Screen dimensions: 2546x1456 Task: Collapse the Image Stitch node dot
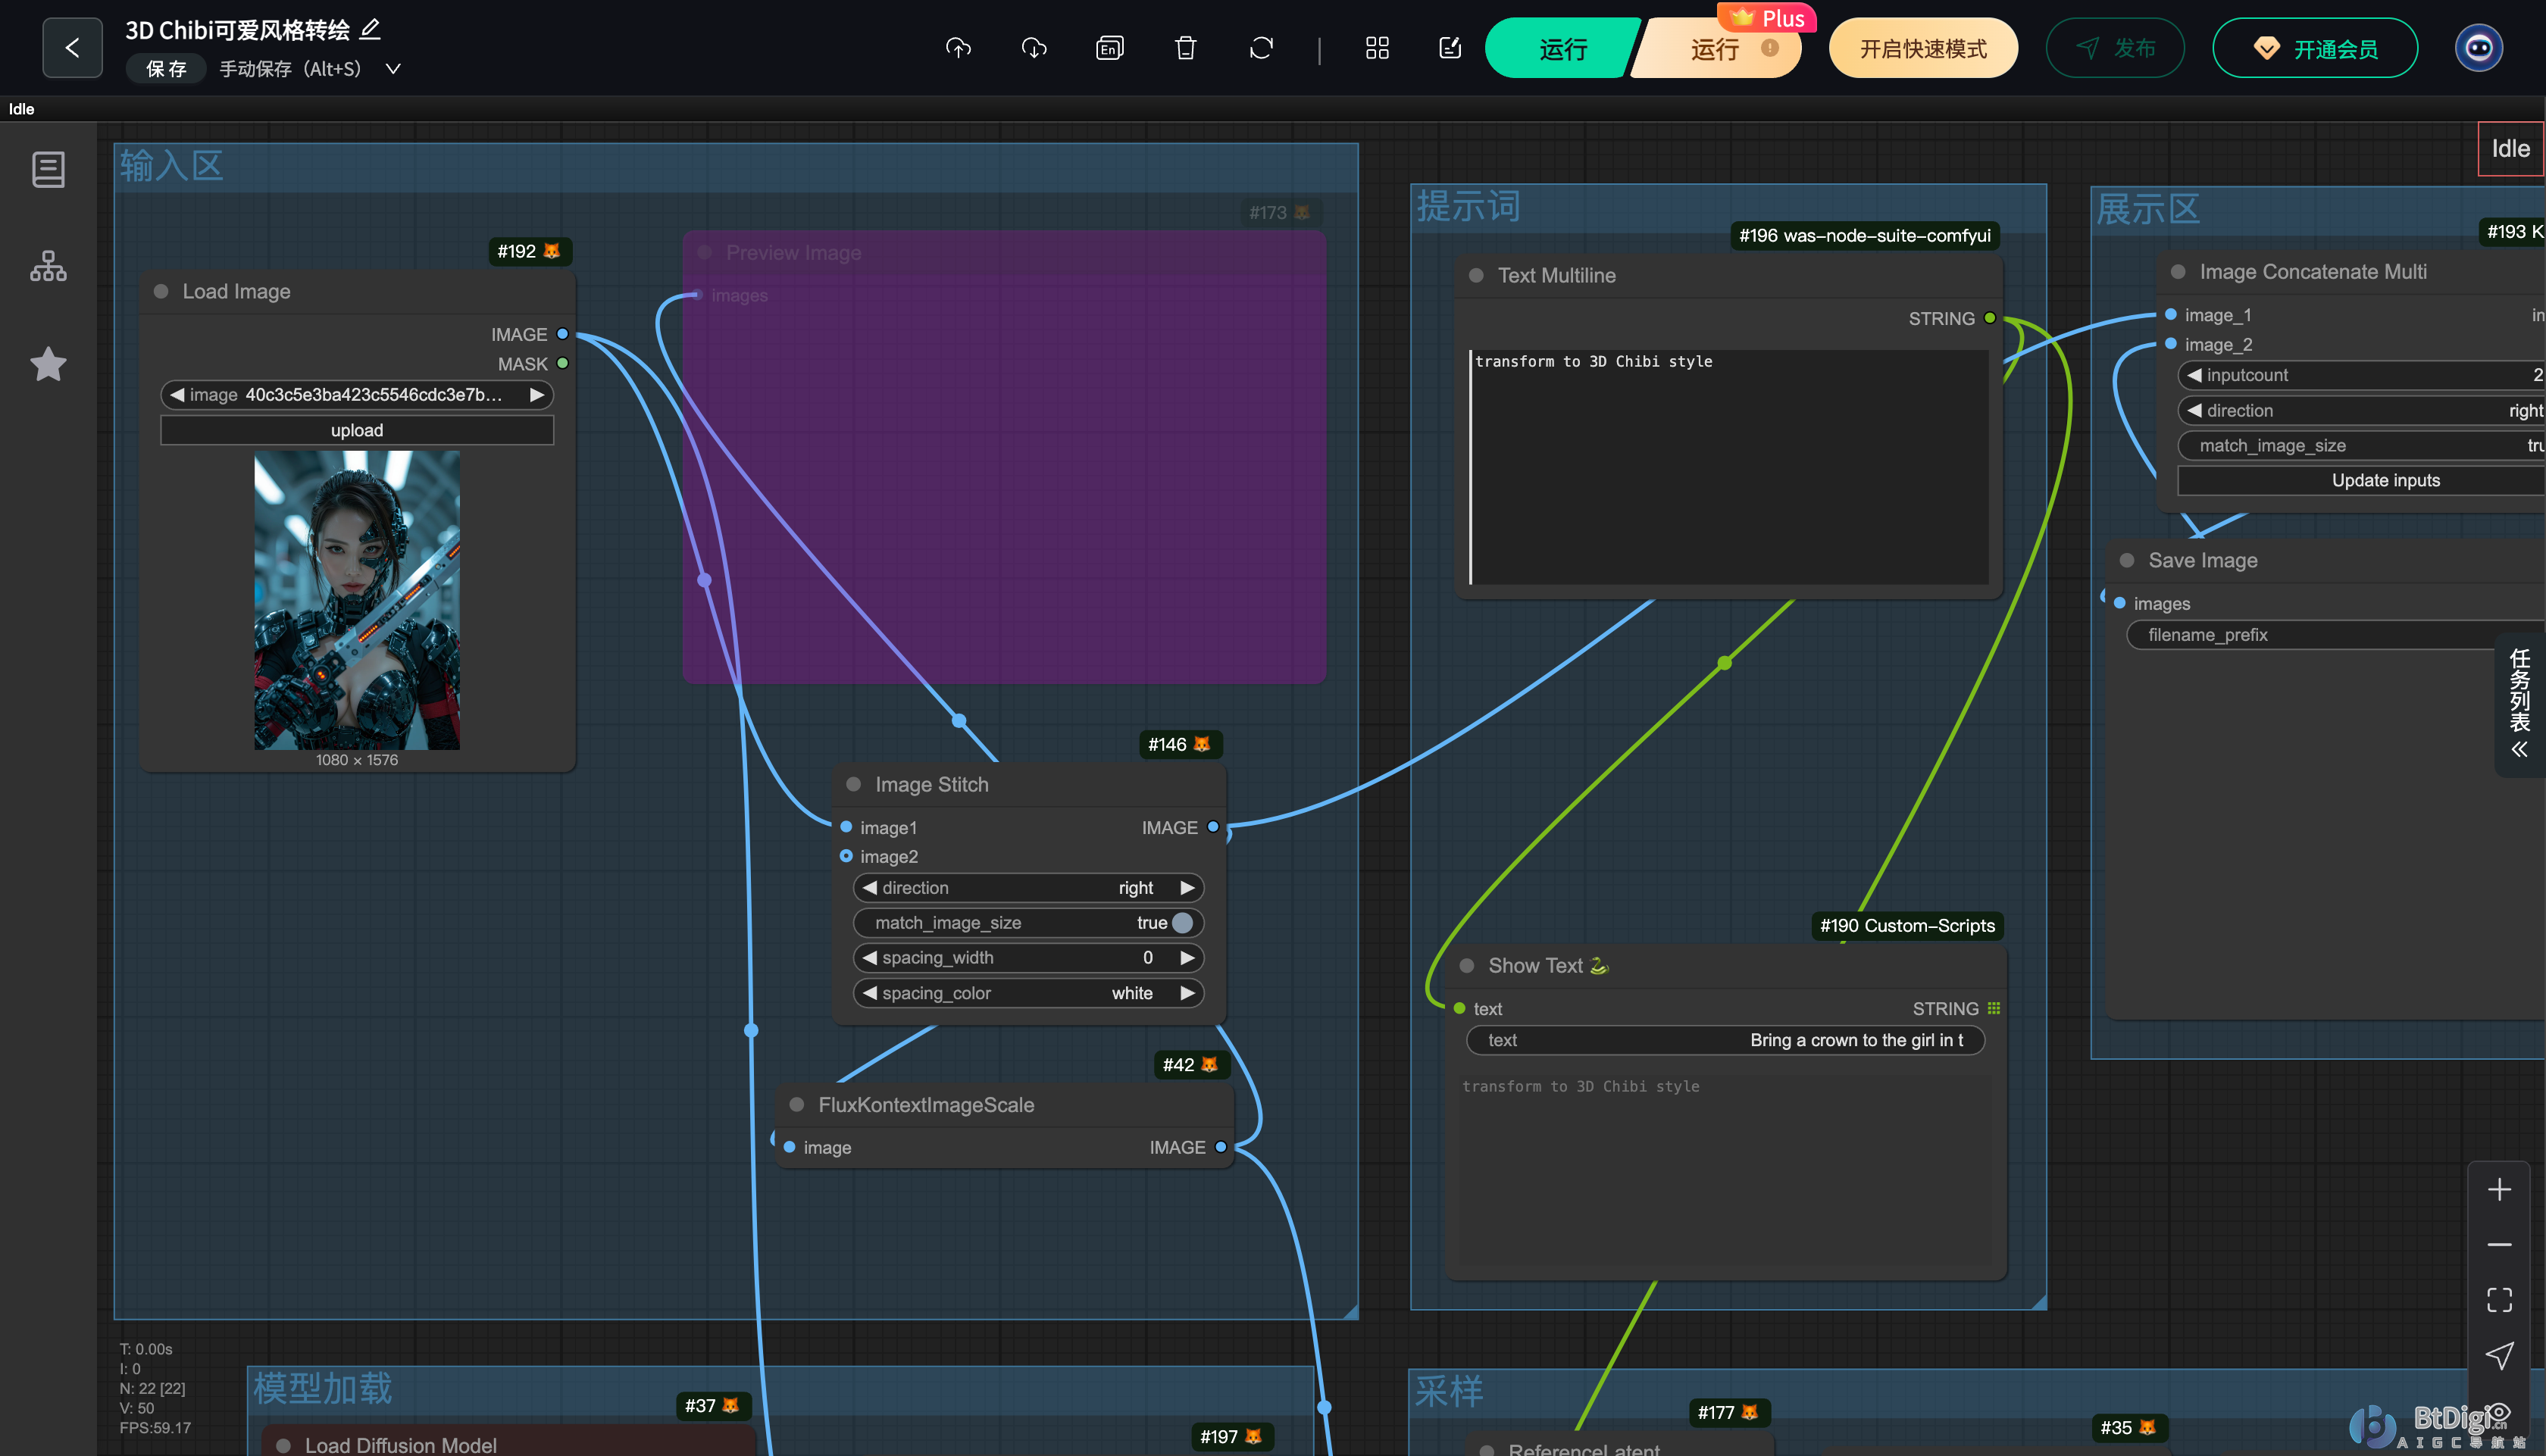pos(854,784)
